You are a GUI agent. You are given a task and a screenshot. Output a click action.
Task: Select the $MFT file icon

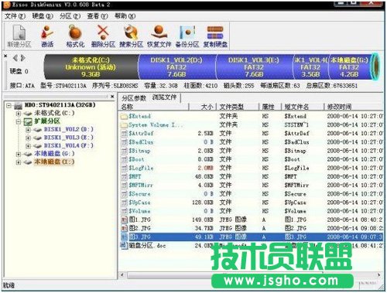point(125,177)
